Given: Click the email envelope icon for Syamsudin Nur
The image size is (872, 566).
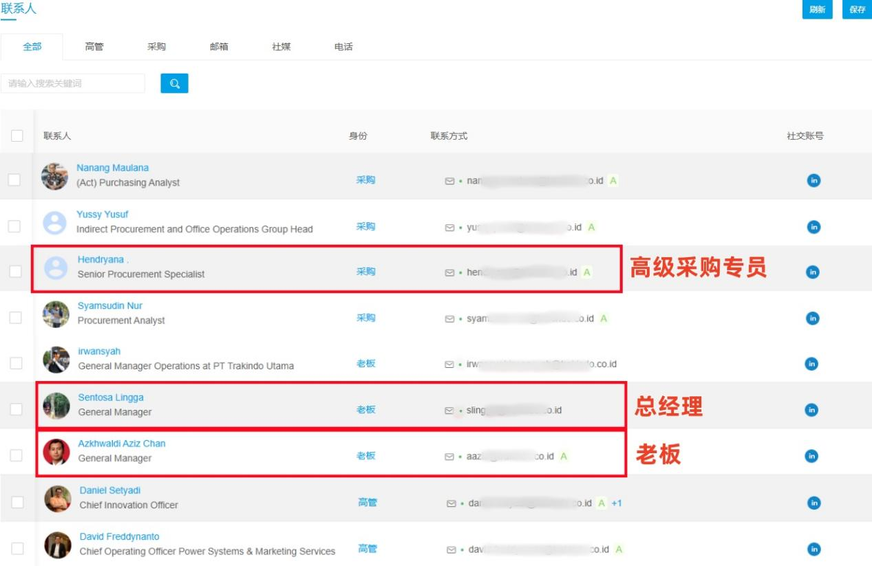Looking at the screenshot, I should click(x=450, y=319).
